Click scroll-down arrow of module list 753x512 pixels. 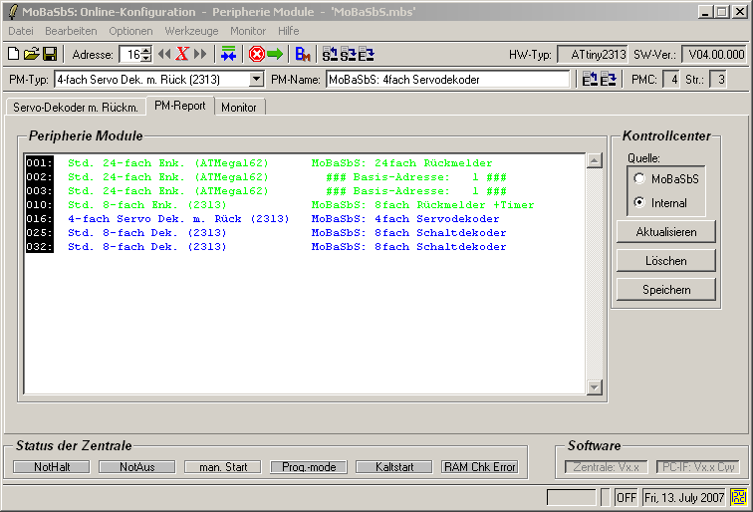[595, 387]
